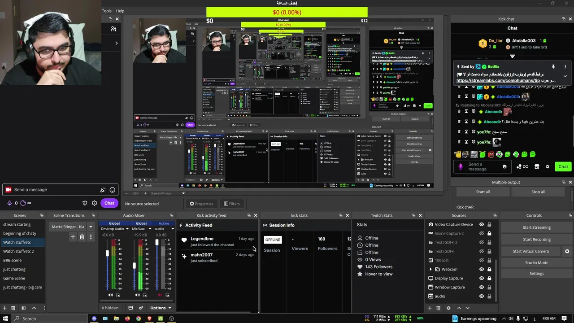Screen dimensions: 574x323
Task: Open audio mixer Options dropdown
Action: point(161,308)
